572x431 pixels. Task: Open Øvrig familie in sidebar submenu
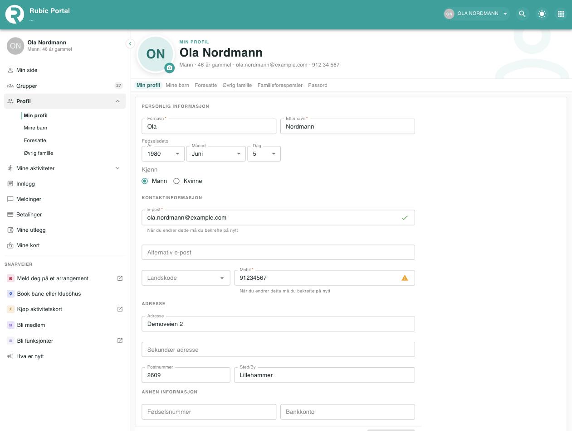pos(39,153)
